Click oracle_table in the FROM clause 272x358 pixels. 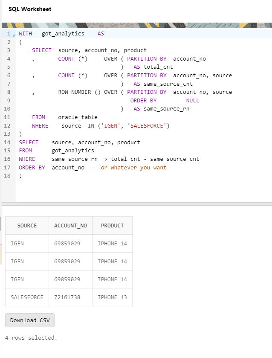click(x=78, y=117)
